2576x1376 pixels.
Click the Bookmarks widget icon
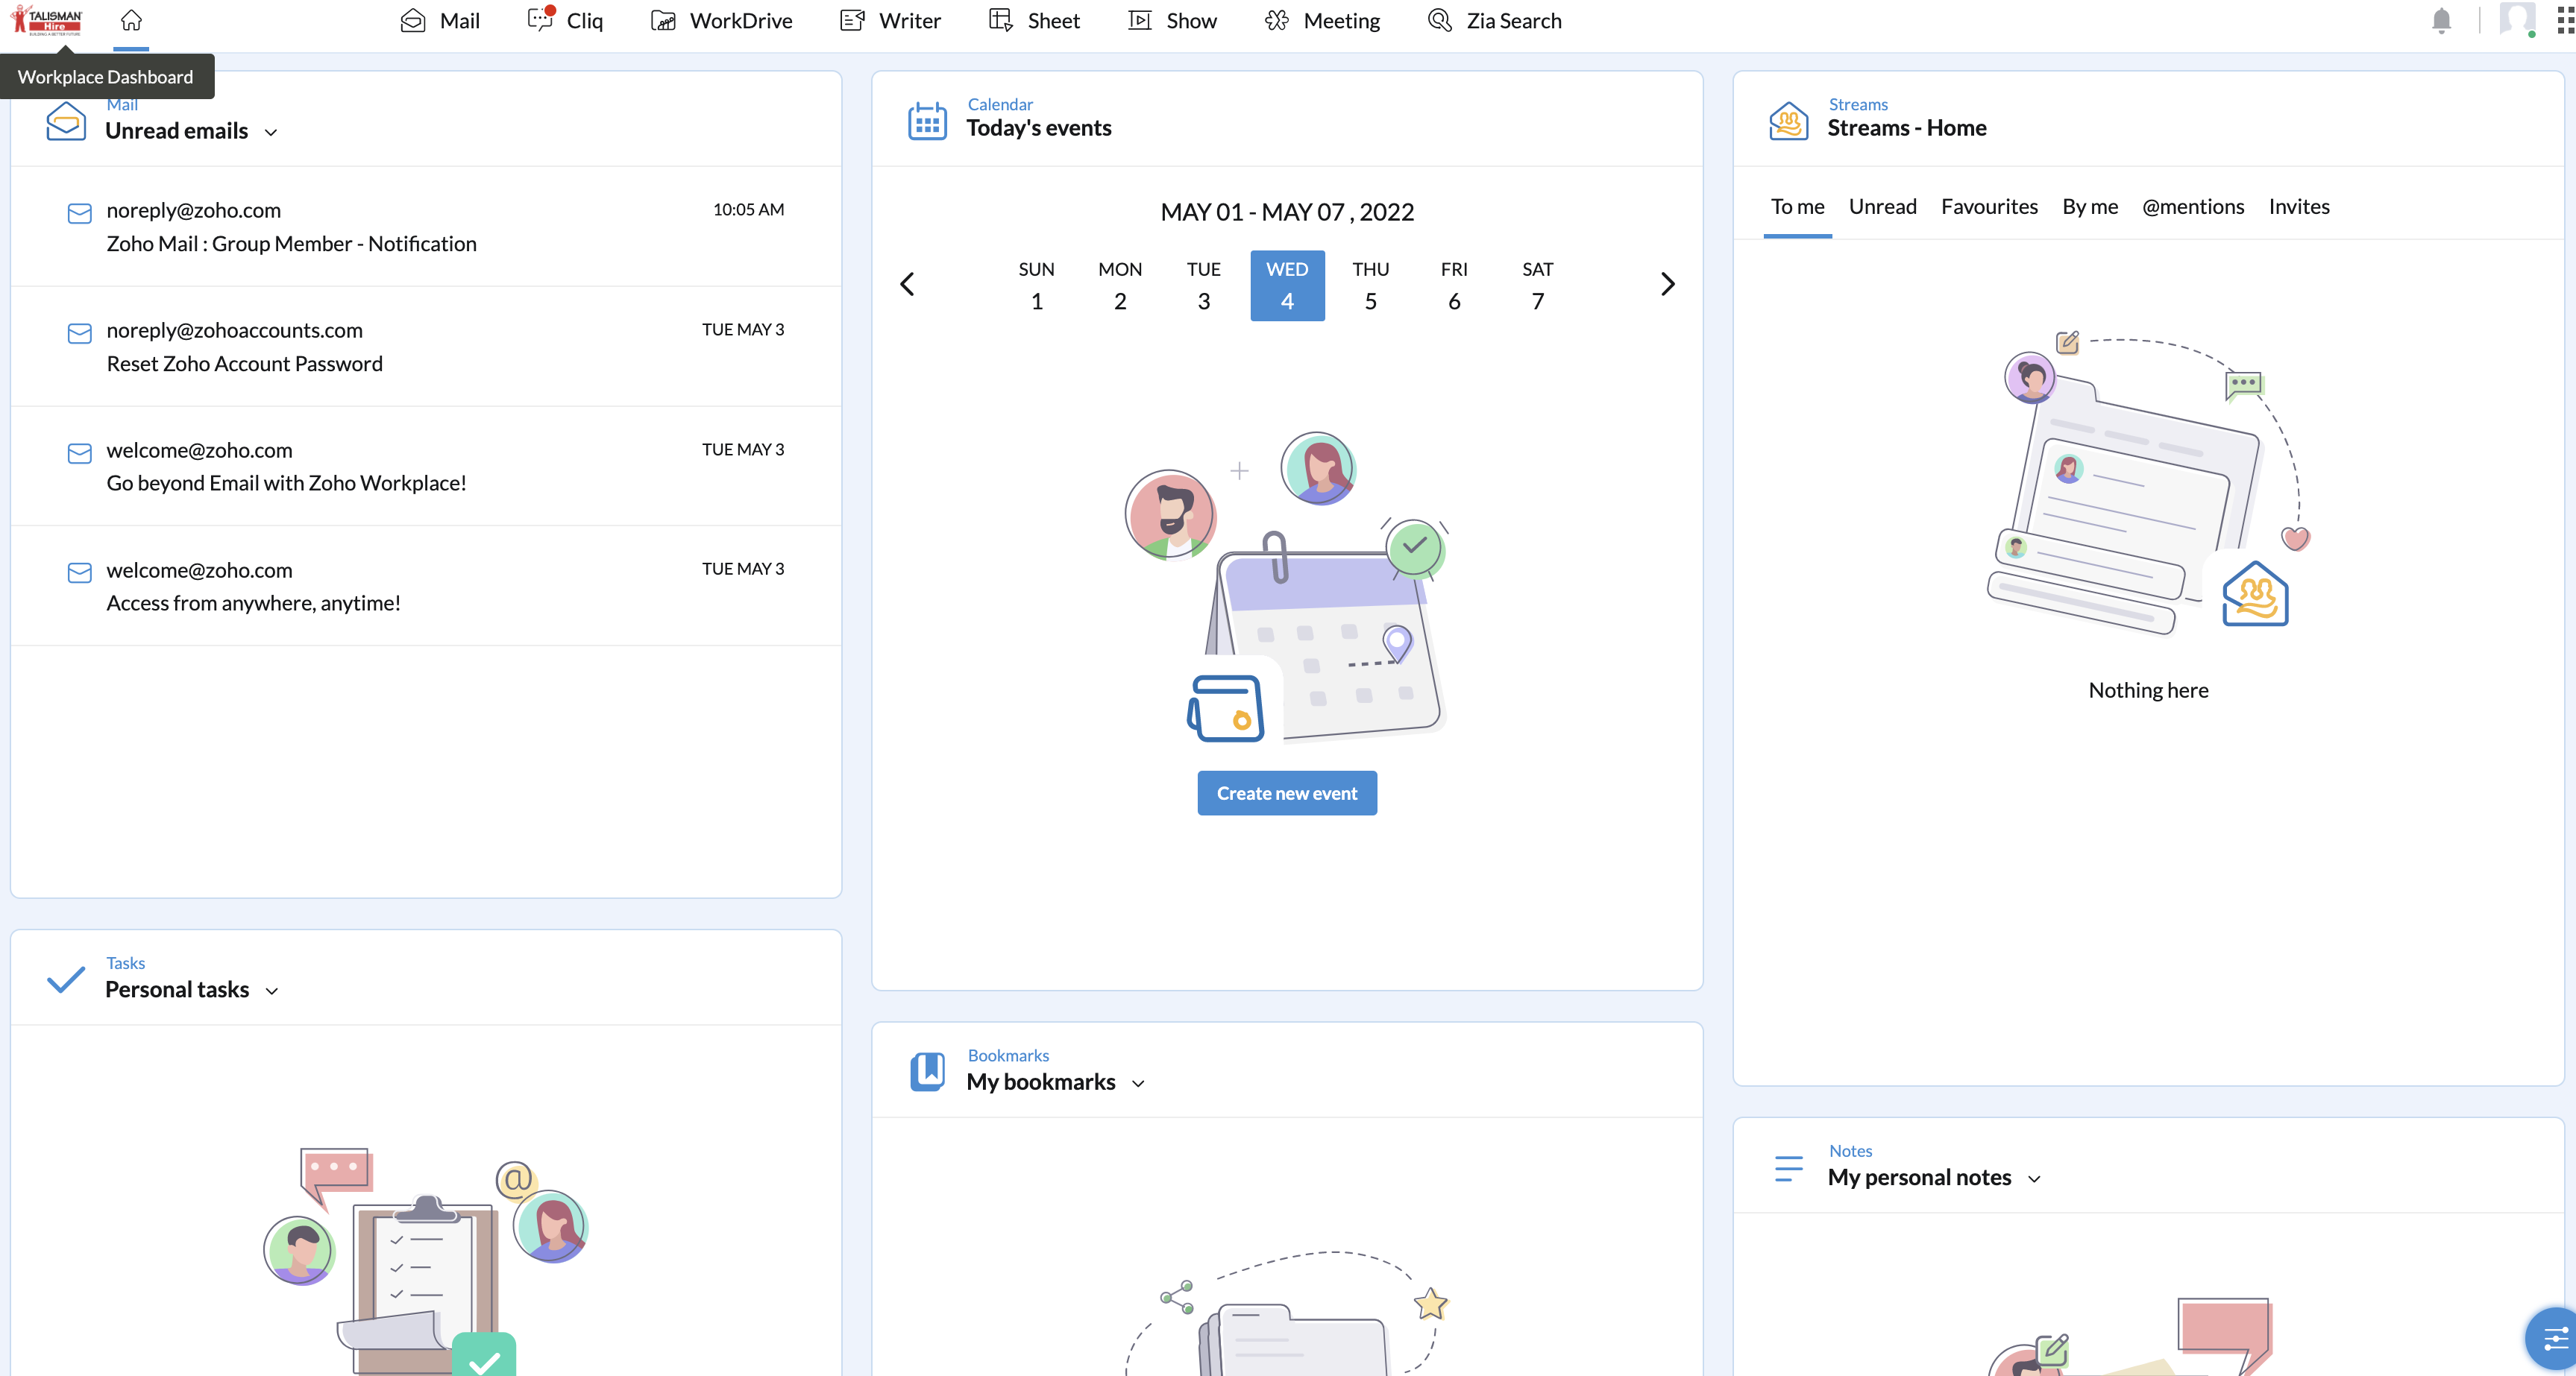coord(926,1071)
